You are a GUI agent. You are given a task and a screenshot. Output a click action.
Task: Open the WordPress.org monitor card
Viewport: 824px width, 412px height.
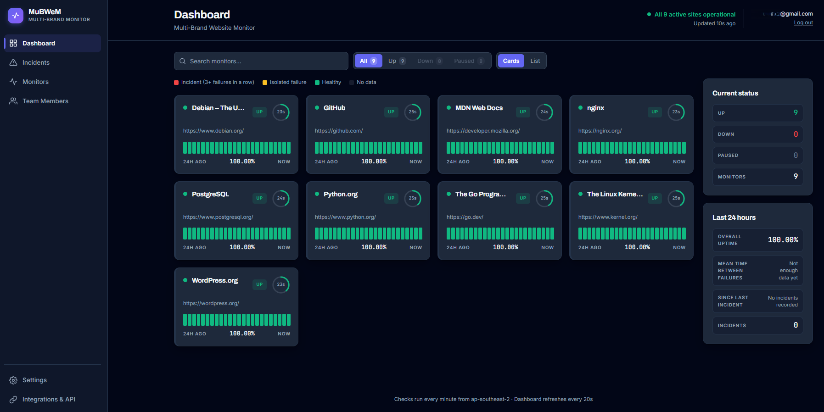coord(236,307)
